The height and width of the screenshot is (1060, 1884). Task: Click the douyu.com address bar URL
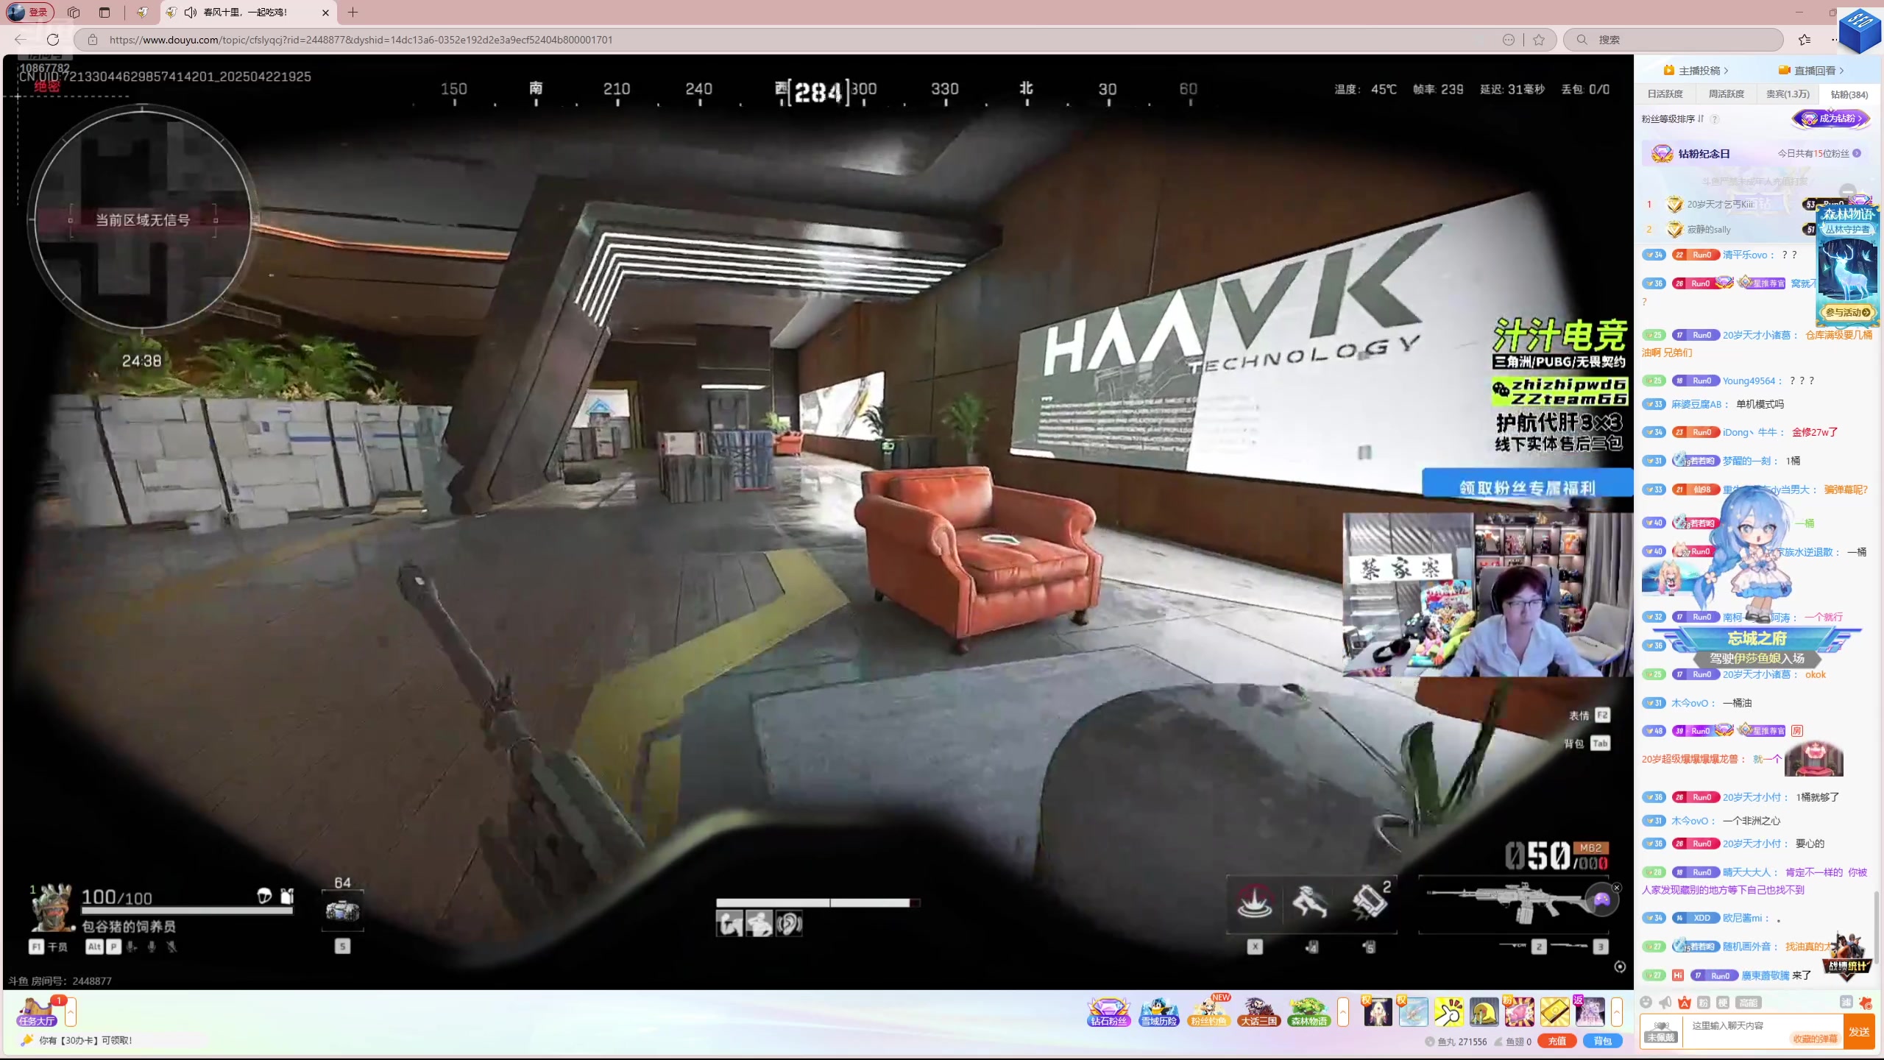click(361, 40)
